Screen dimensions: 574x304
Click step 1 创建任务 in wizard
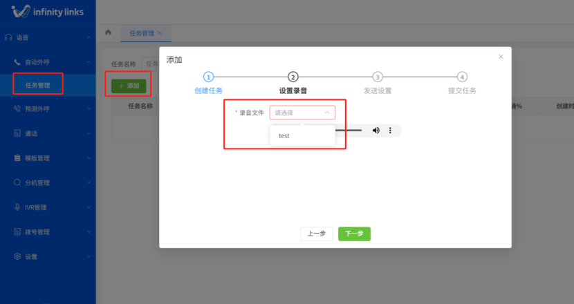208,77
